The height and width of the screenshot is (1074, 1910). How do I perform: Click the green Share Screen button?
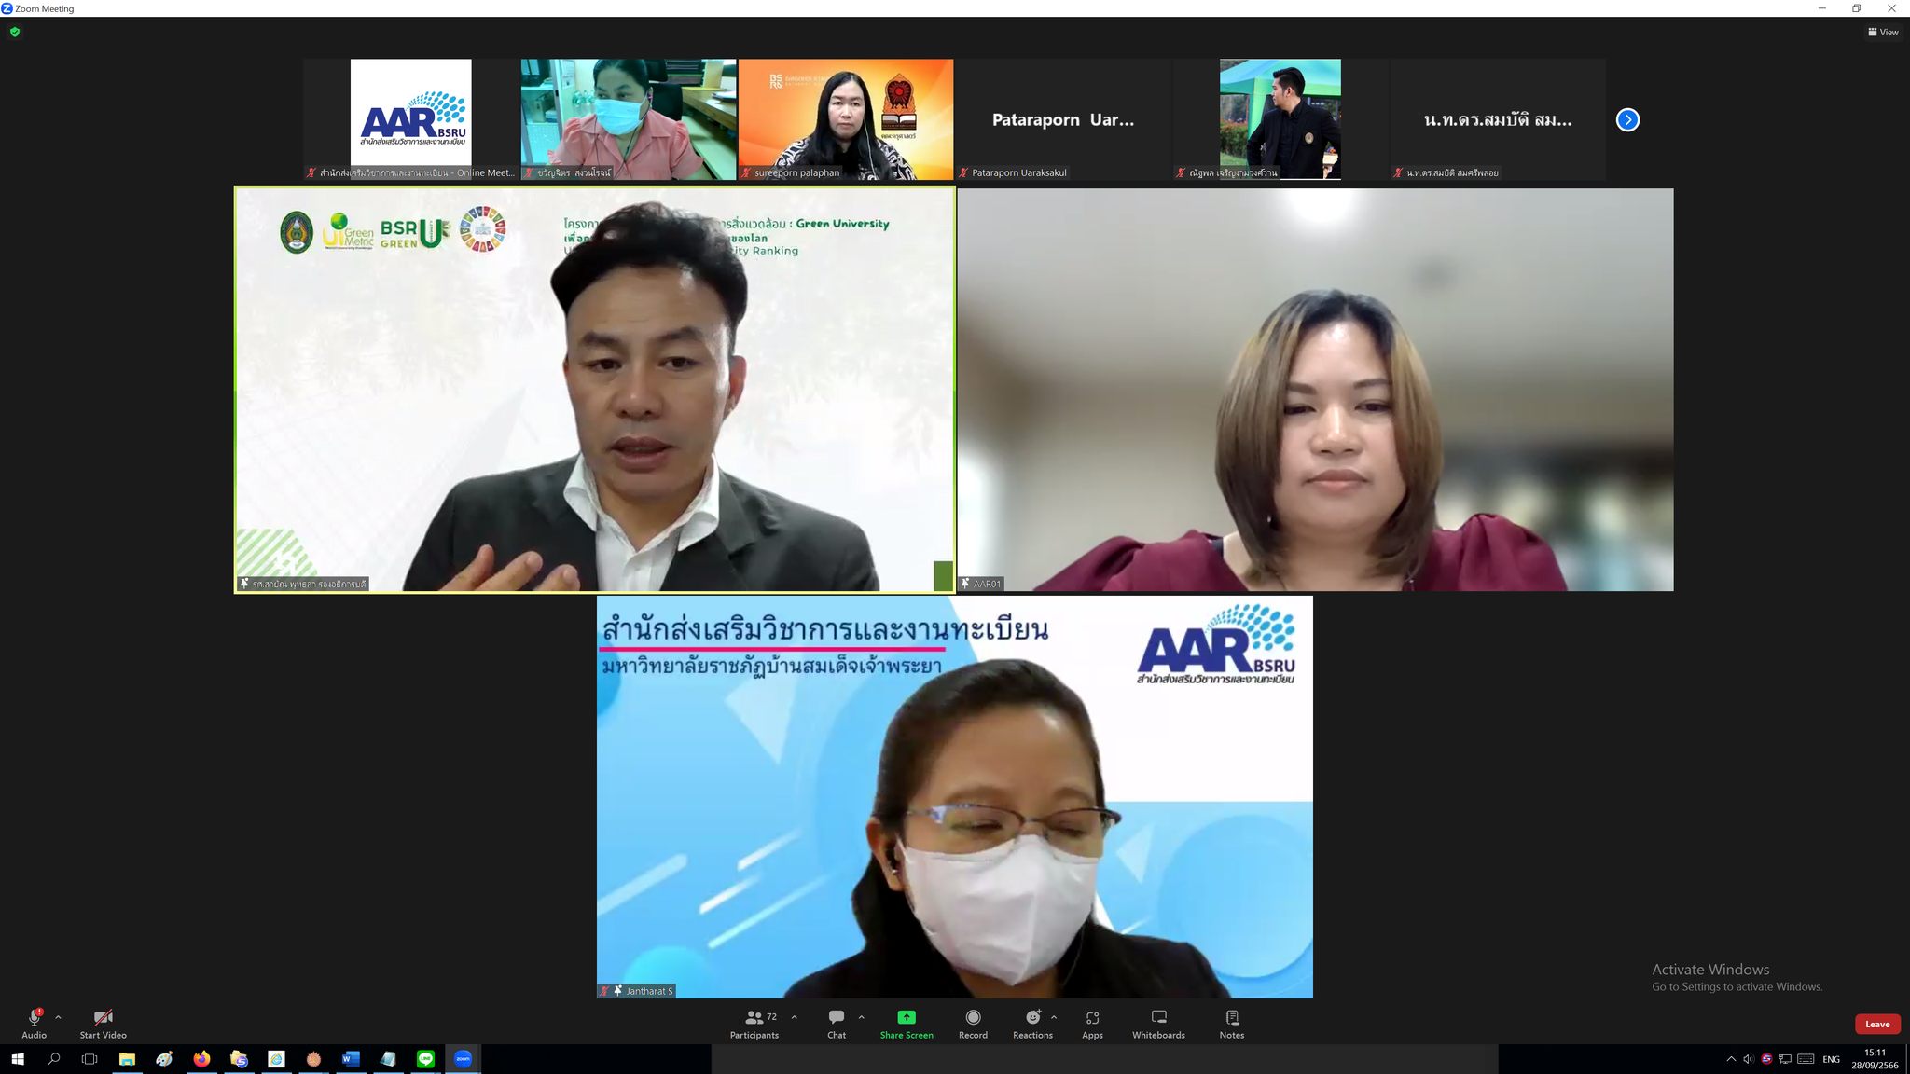(x=907, y=1023)
